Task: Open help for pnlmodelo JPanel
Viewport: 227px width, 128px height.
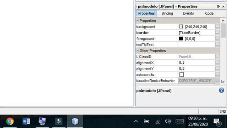Action: 221,90
